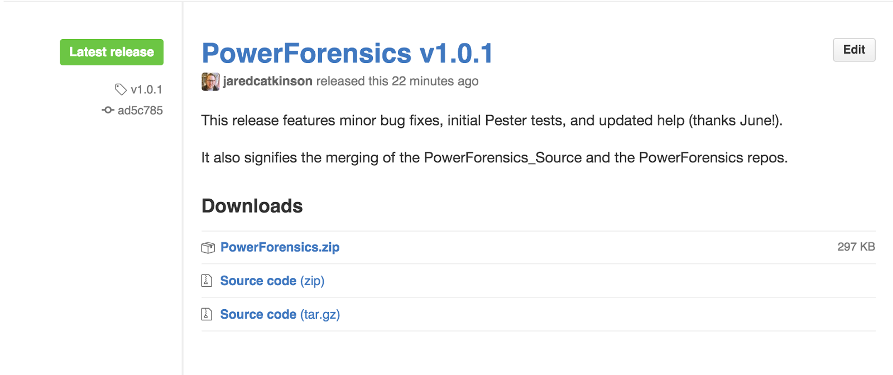Visit the jaredcatkinson profile link
This screenshot has width=893, height=375.
[267, 81]
